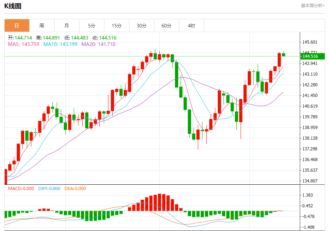Switch to the 周 weekly tab
329x231 pixels.
(x=42, y=26)
